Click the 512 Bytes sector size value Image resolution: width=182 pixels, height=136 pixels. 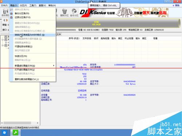tap(131, 84)
